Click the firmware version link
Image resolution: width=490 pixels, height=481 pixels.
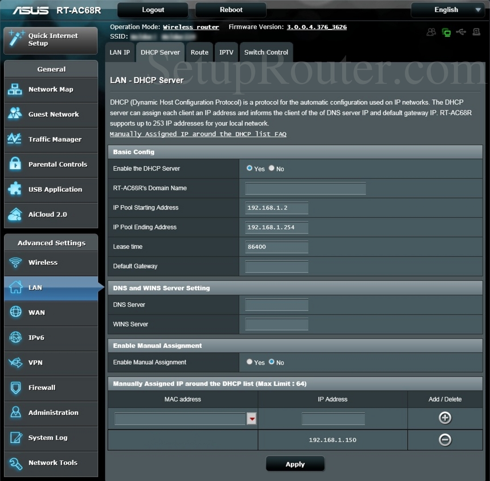pos(316,27)
